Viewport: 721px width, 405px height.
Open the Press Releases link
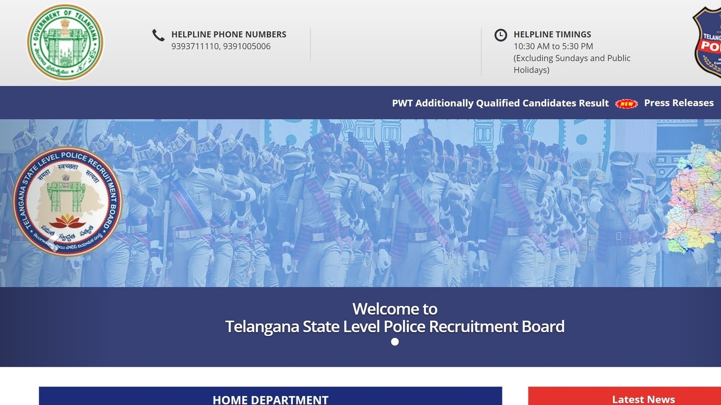[x=679, y=103]
